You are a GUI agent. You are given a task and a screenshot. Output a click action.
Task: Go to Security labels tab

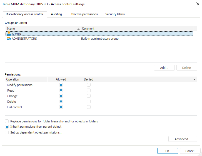click(x=115, y=14)
